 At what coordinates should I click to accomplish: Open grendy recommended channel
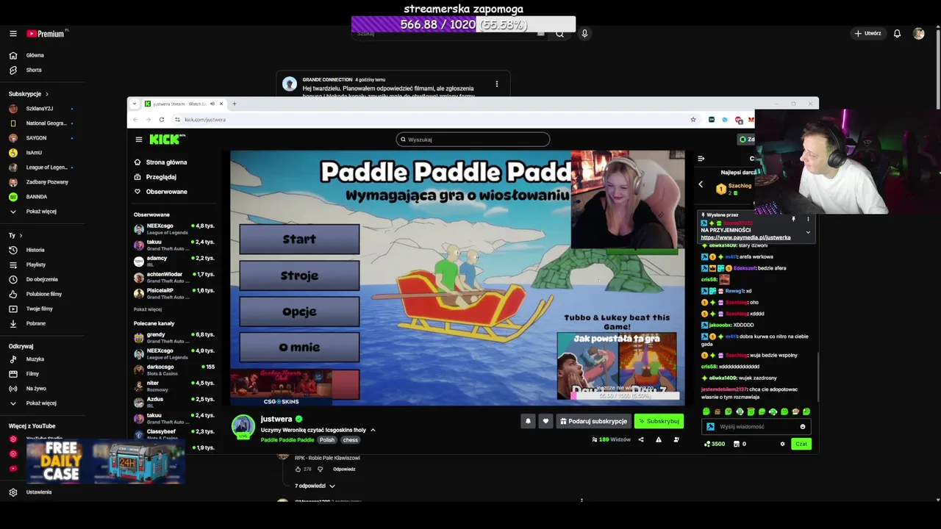(x=174, y=337)
